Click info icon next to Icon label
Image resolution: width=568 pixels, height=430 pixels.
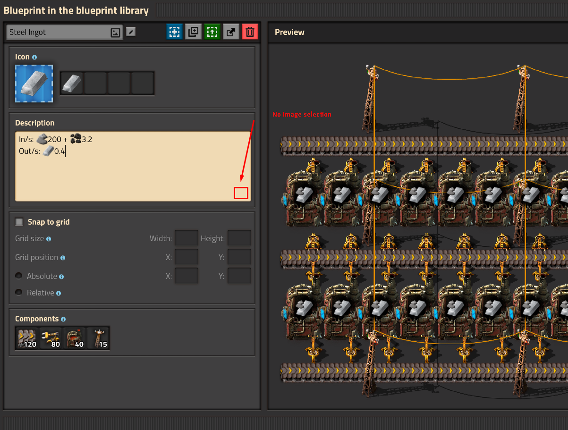coord(34,57)
